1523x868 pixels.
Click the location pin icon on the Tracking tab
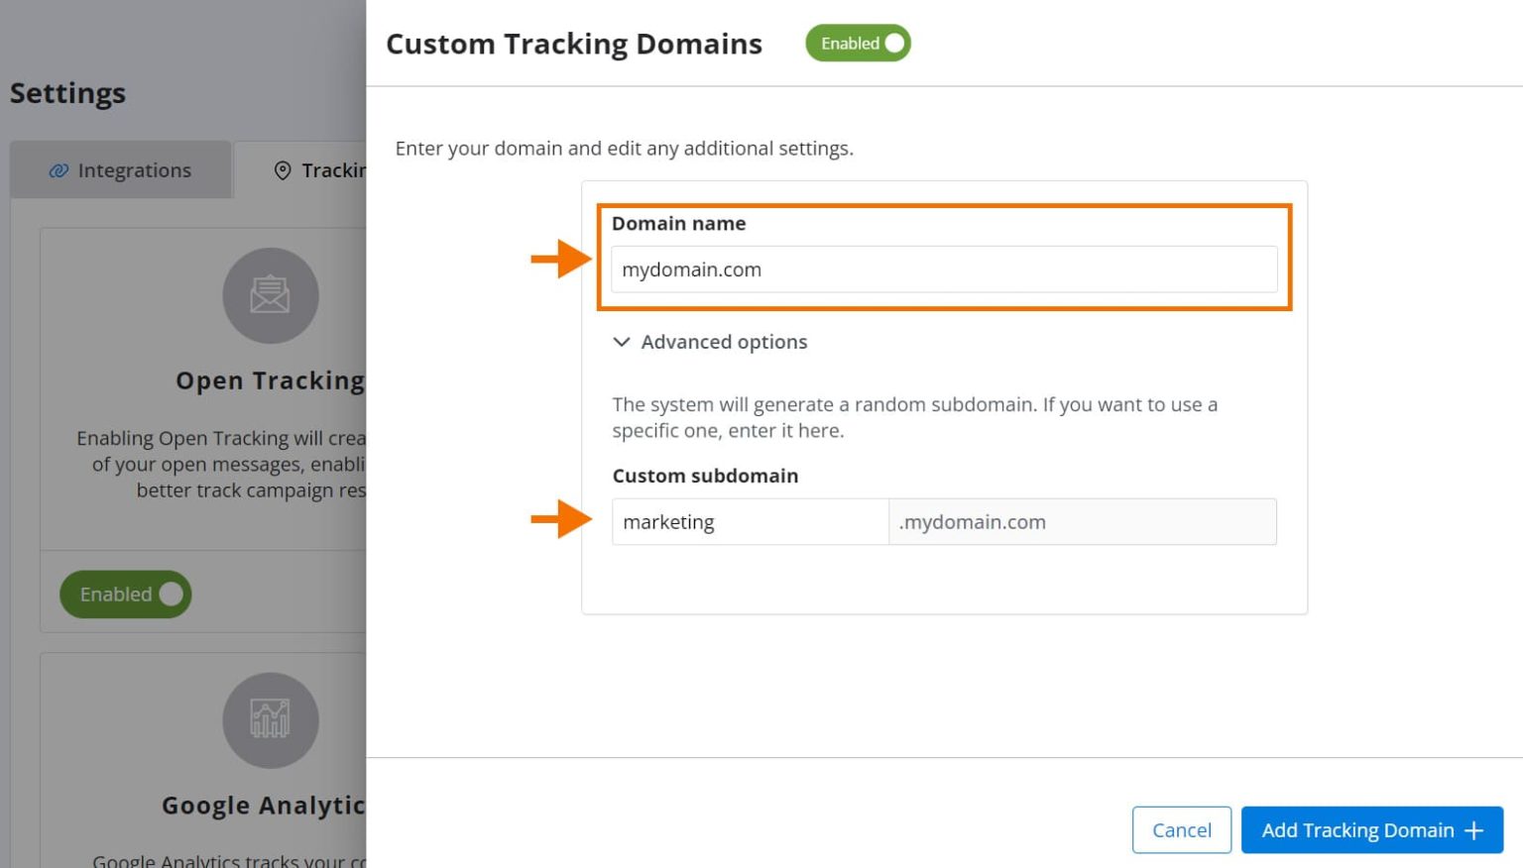pyautogui.click(x=281, y=169)
